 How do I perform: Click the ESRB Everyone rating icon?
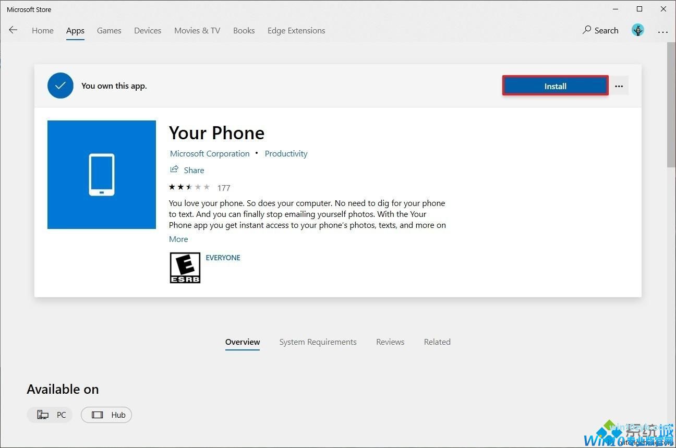pos(185,267)
